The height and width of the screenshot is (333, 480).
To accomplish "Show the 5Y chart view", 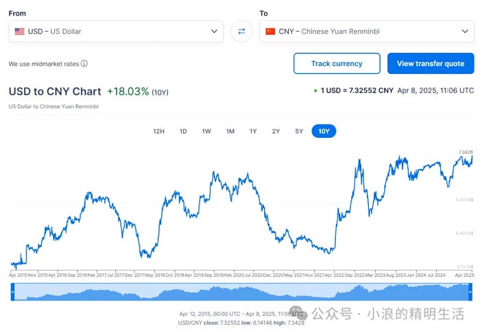I will coord(299,131).
